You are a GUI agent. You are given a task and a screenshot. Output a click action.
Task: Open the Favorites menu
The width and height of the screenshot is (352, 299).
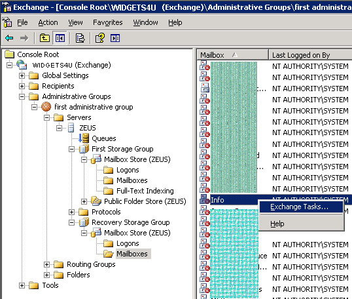coord(108,22)
